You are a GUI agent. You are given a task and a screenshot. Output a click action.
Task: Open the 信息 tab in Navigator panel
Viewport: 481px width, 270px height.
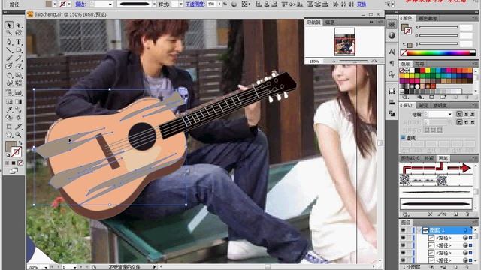point(330,22)
